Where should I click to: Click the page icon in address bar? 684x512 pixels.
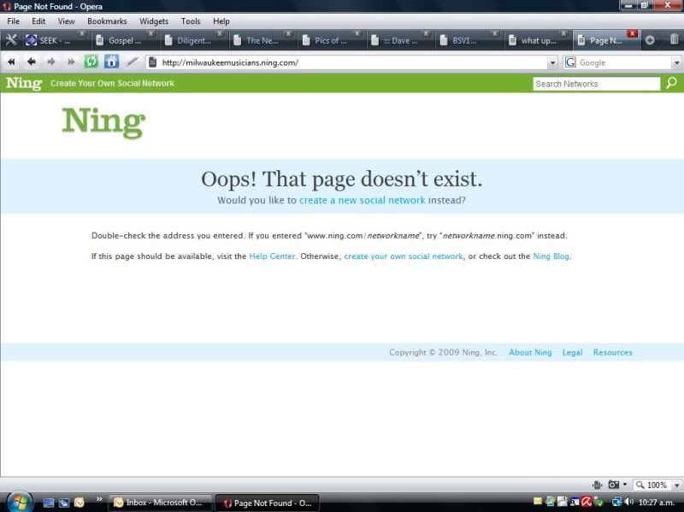click(x=153, y=62)
